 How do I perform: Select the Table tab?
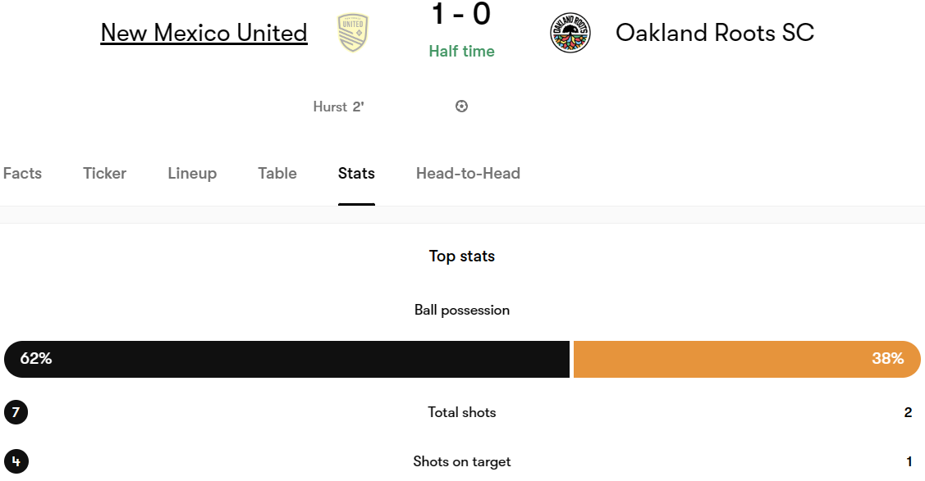(x=277, y=173)
